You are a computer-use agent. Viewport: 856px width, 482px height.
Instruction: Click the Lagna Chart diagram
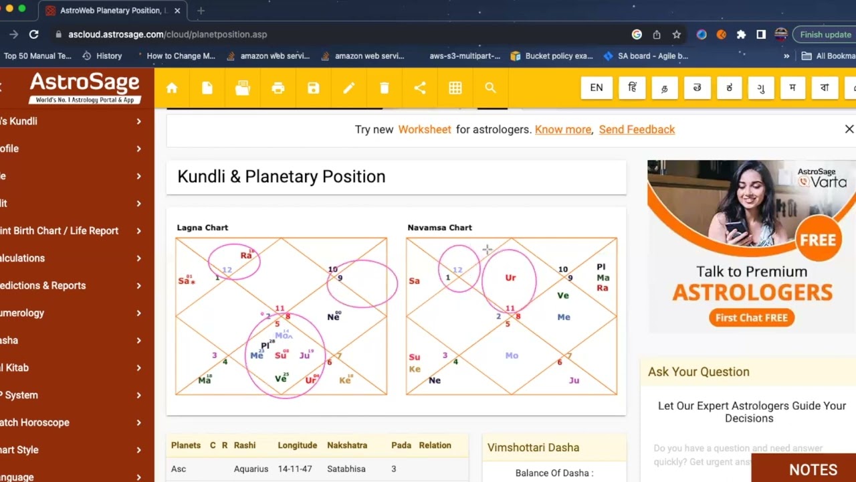(281, 316)
